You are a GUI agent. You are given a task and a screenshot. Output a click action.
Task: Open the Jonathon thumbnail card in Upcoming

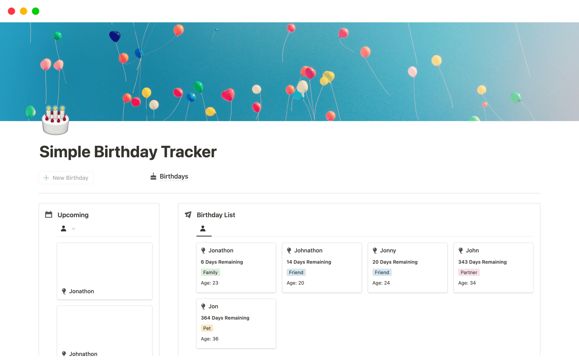pyautogui.click(x=104, y=271)
